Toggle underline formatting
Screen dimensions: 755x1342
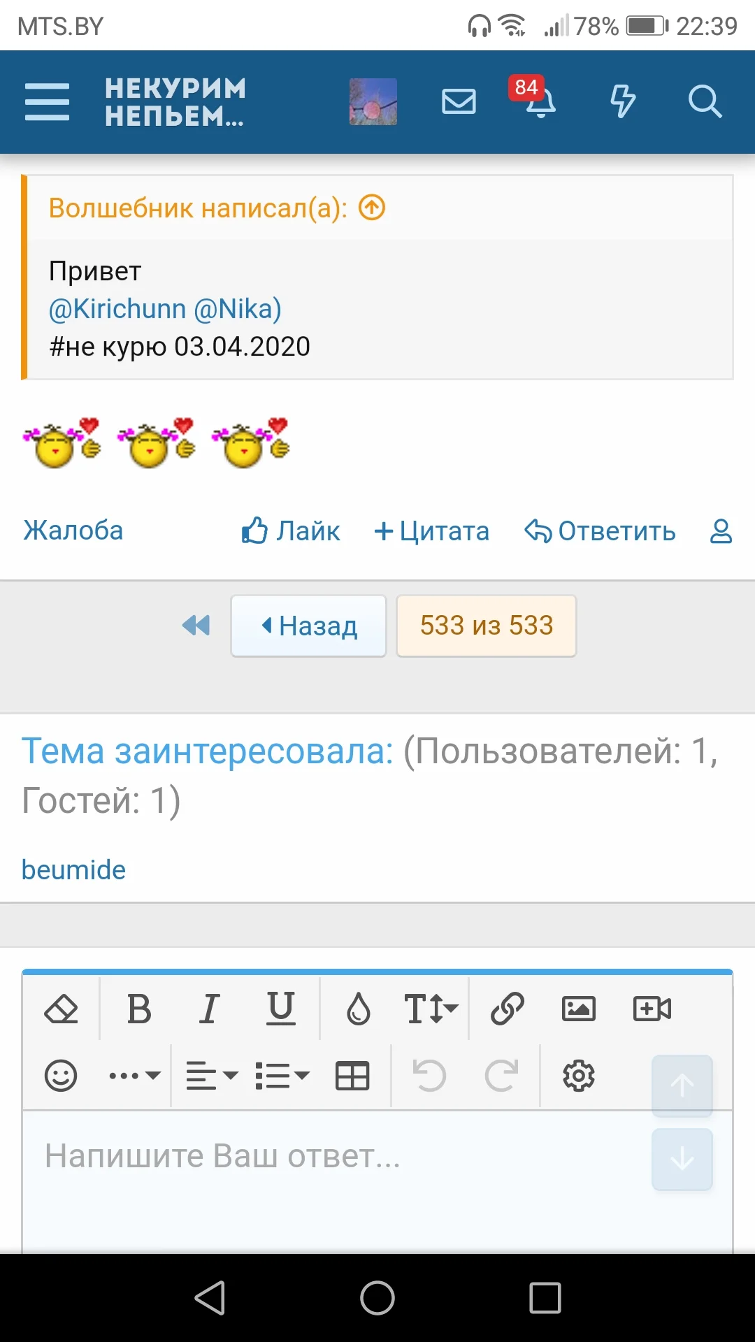pos(281,1007)
